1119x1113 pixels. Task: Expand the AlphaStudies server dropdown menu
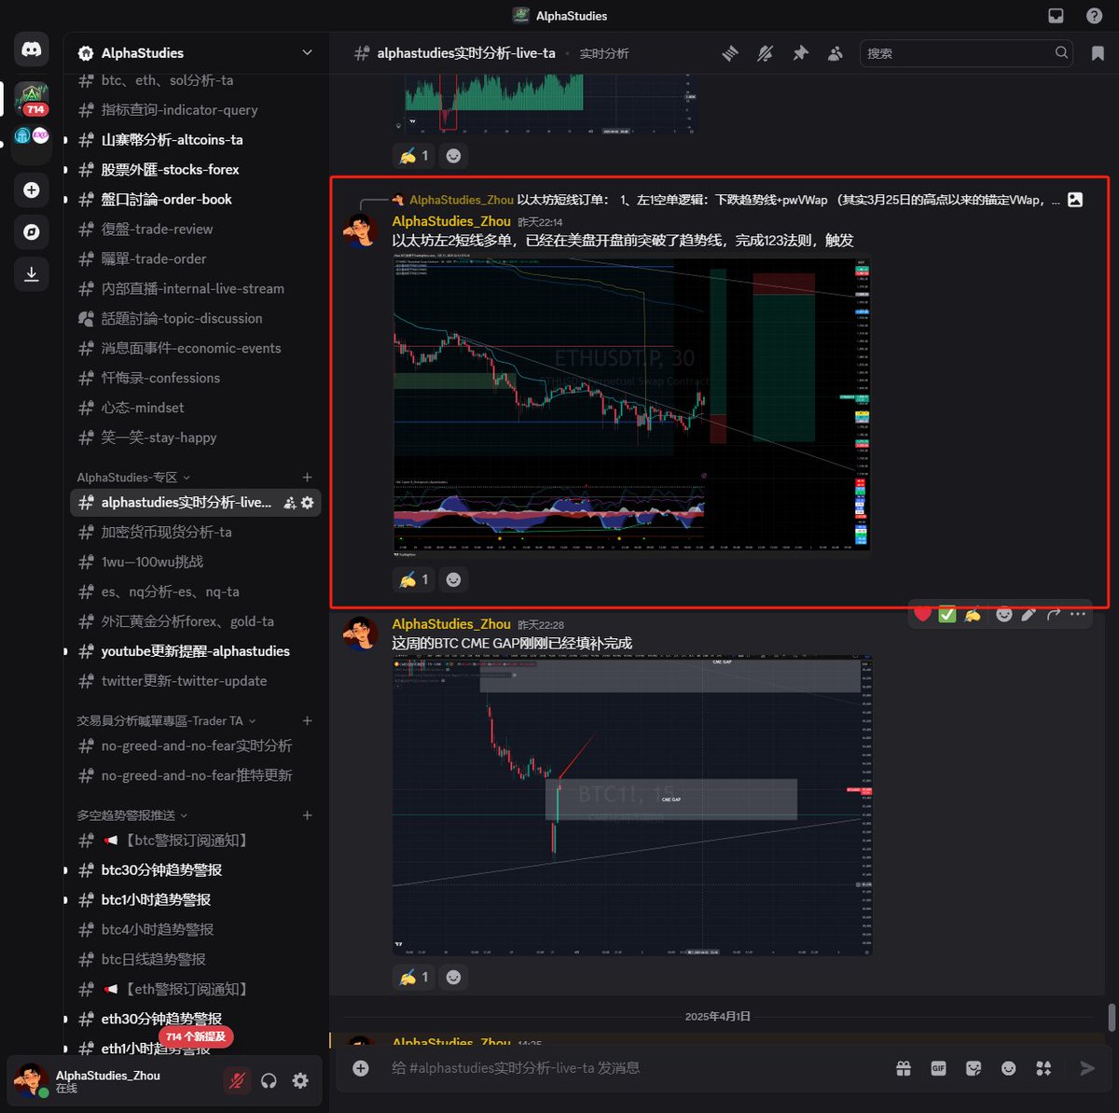[307, 52]
